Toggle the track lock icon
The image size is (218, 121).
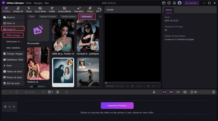click(5, 107)
